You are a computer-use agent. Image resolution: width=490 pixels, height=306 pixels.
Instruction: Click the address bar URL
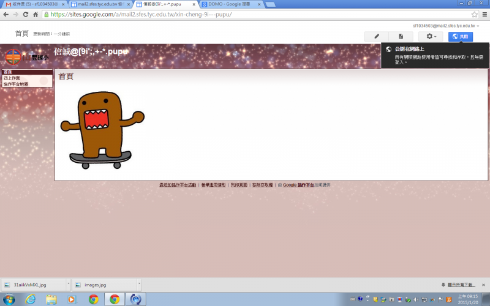141,14
